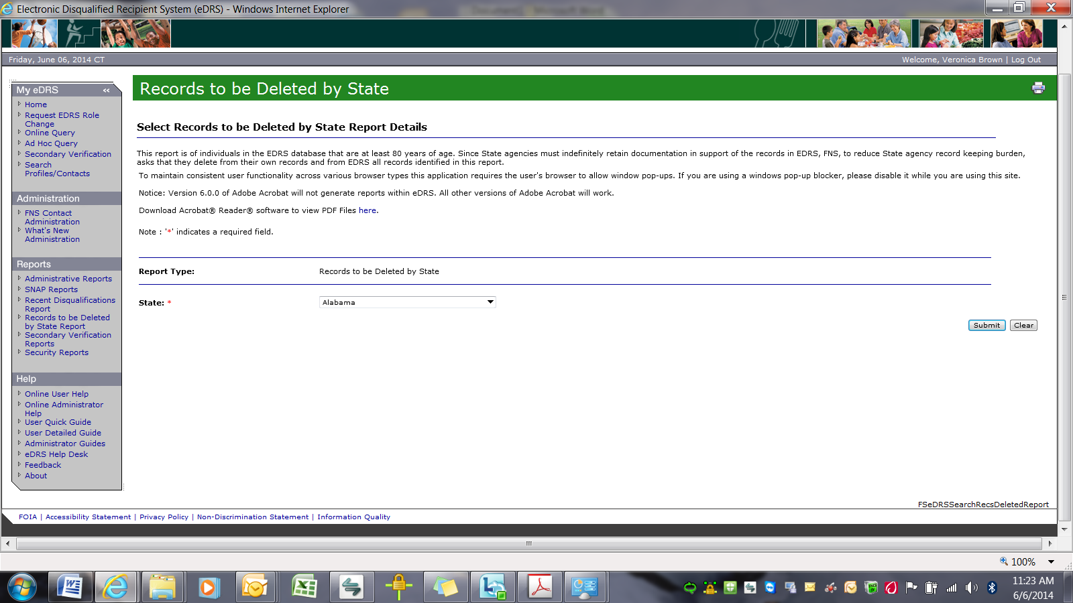Switch to Internet Explorer in the taskbar
Image resolution: width=1073 pixels, height=603 pixels.
[116, 588]
